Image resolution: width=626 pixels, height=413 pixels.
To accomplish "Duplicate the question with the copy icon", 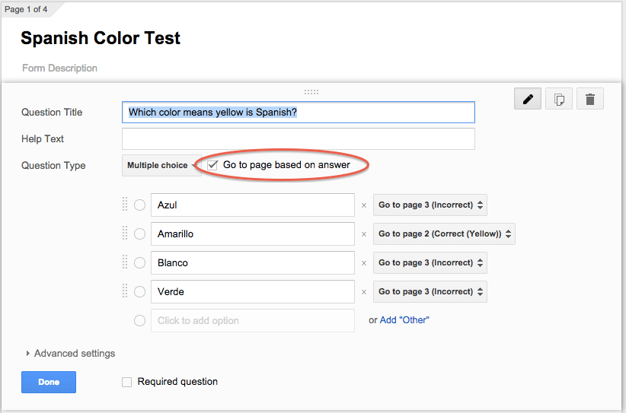I will [x=559, y=99].
